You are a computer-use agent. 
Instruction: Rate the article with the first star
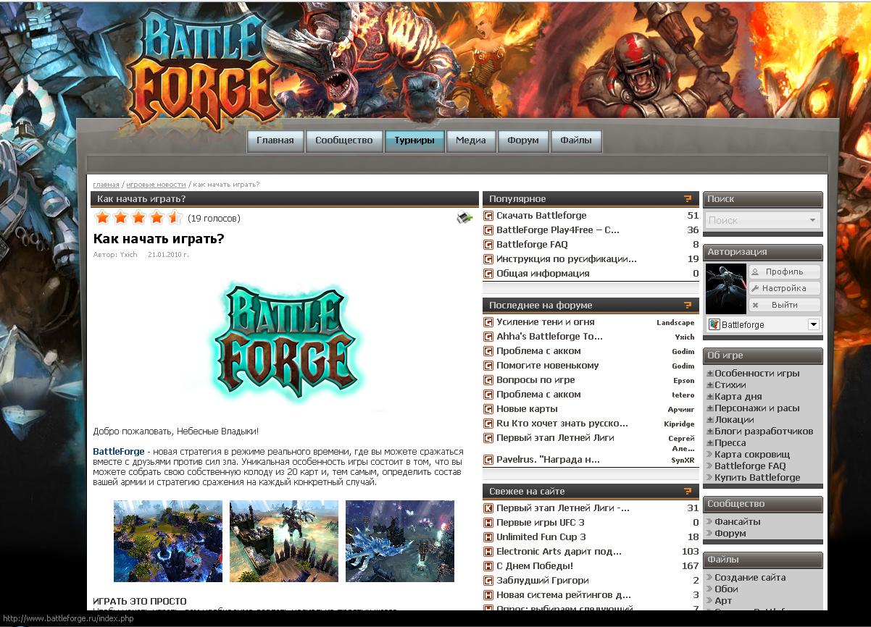pyautogui.click(x=102, y=217)
